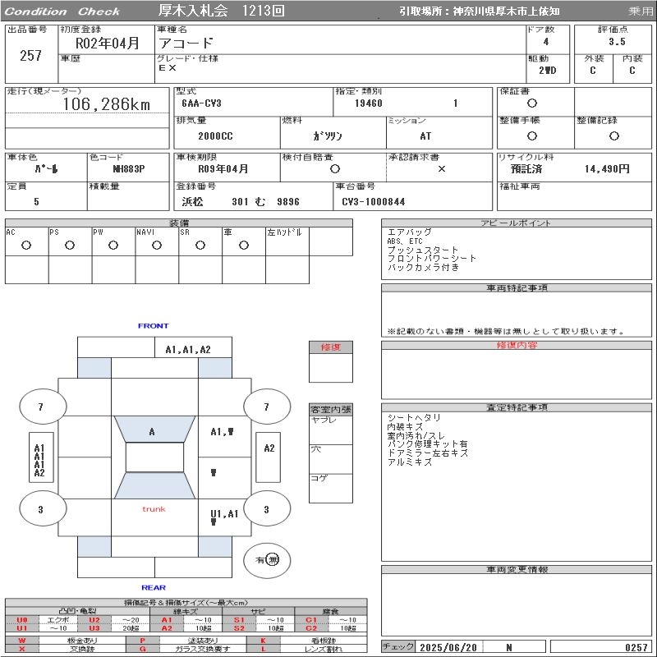
Task: Click the evaluation score 3.5
Action: coord(617,42)
